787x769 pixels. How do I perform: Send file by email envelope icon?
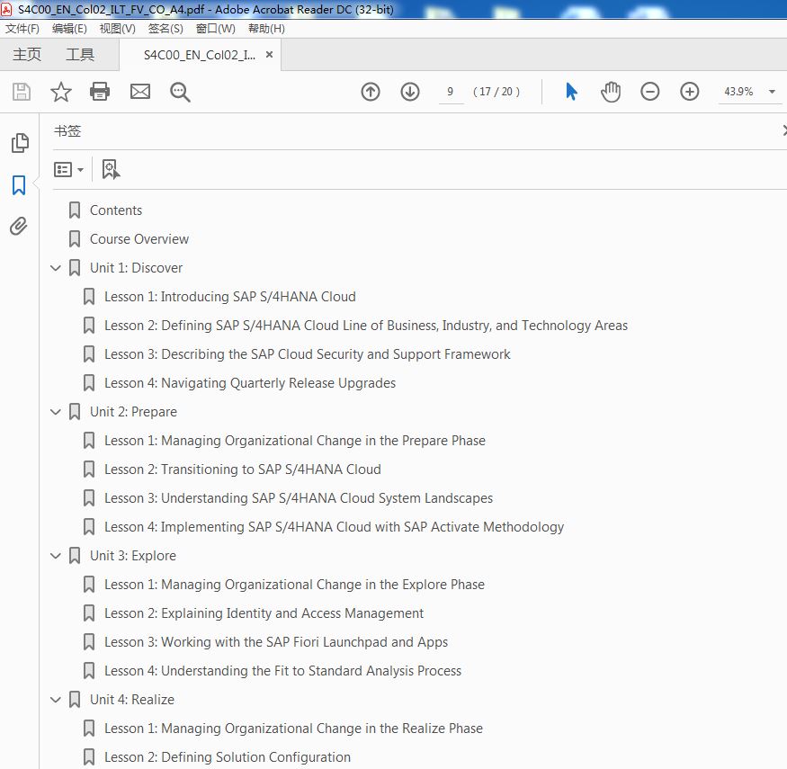pyautogui.click(x=140, y=92)
